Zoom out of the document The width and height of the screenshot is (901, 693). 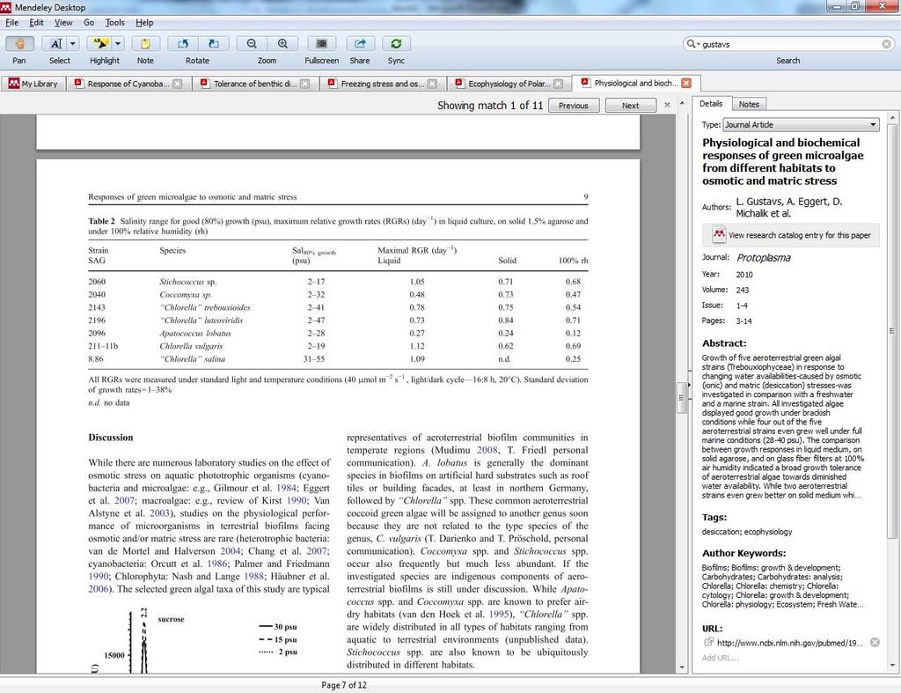pos(252,44)
